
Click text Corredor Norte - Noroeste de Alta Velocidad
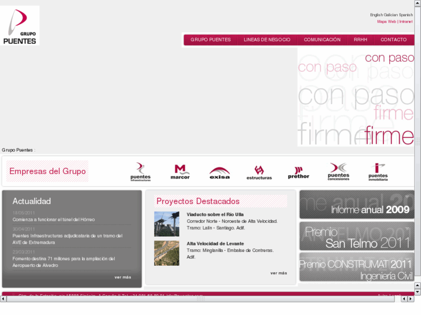coord(232,221)
